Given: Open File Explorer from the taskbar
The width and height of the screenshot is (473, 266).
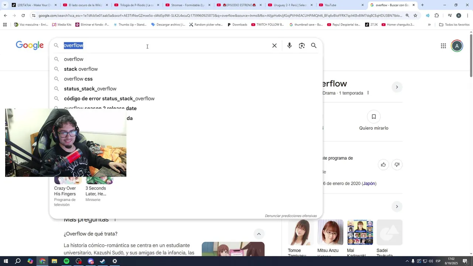Looking at the screenshot, I should tap(54, 261).
